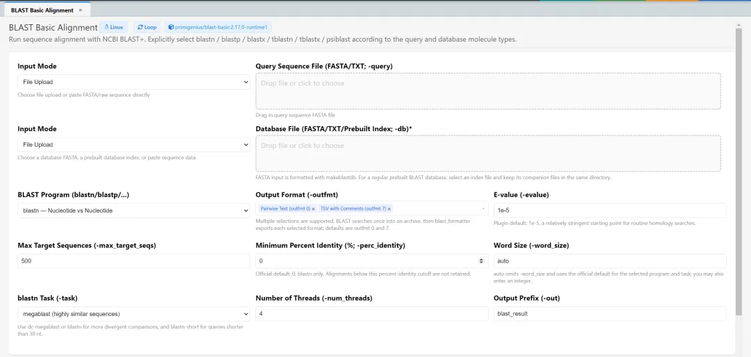Click the Number of Threads field
Image resolution: width=751 pixels, height=357 pixels.
(x=372, y=314)
